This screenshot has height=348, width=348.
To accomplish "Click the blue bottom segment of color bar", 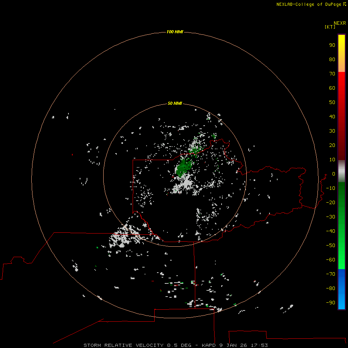I will point(341,289).
